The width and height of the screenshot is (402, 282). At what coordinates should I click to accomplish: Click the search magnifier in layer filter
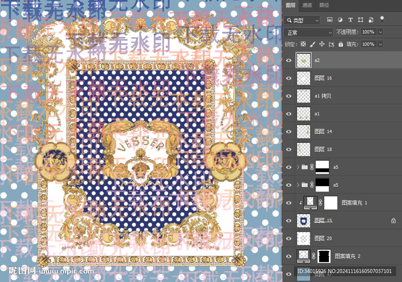pos(289,20)
